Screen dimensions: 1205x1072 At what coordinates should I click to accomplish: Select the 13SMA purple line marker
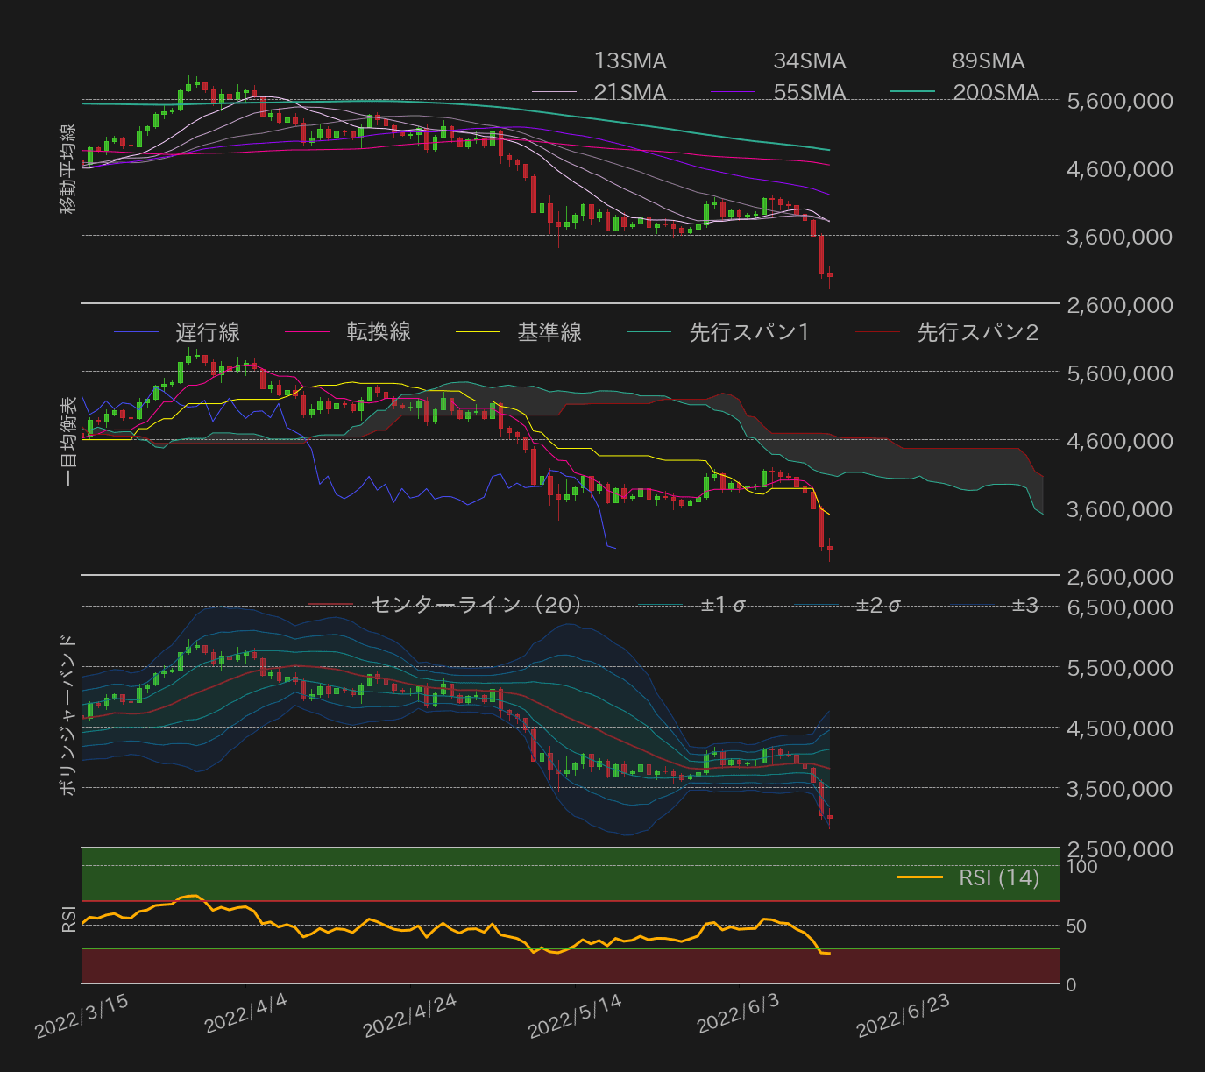pos(552,61)
